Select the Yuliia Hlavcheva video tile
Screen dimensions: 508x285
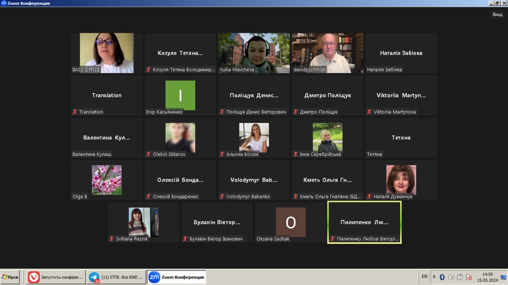(254, 53)
